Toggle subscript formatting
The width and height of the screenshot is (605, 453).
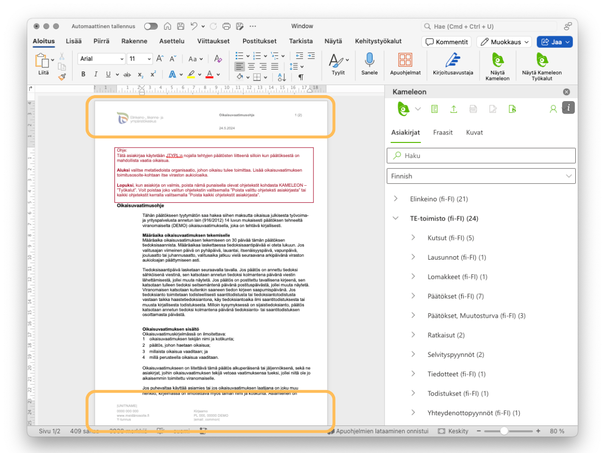141,74
